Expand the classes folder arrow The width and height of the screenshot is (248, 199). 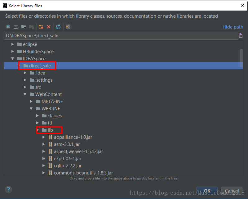pos(38,116)
